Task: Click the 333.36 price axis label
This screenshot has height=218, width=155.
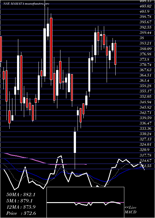Action: click(x=145, y=129)
